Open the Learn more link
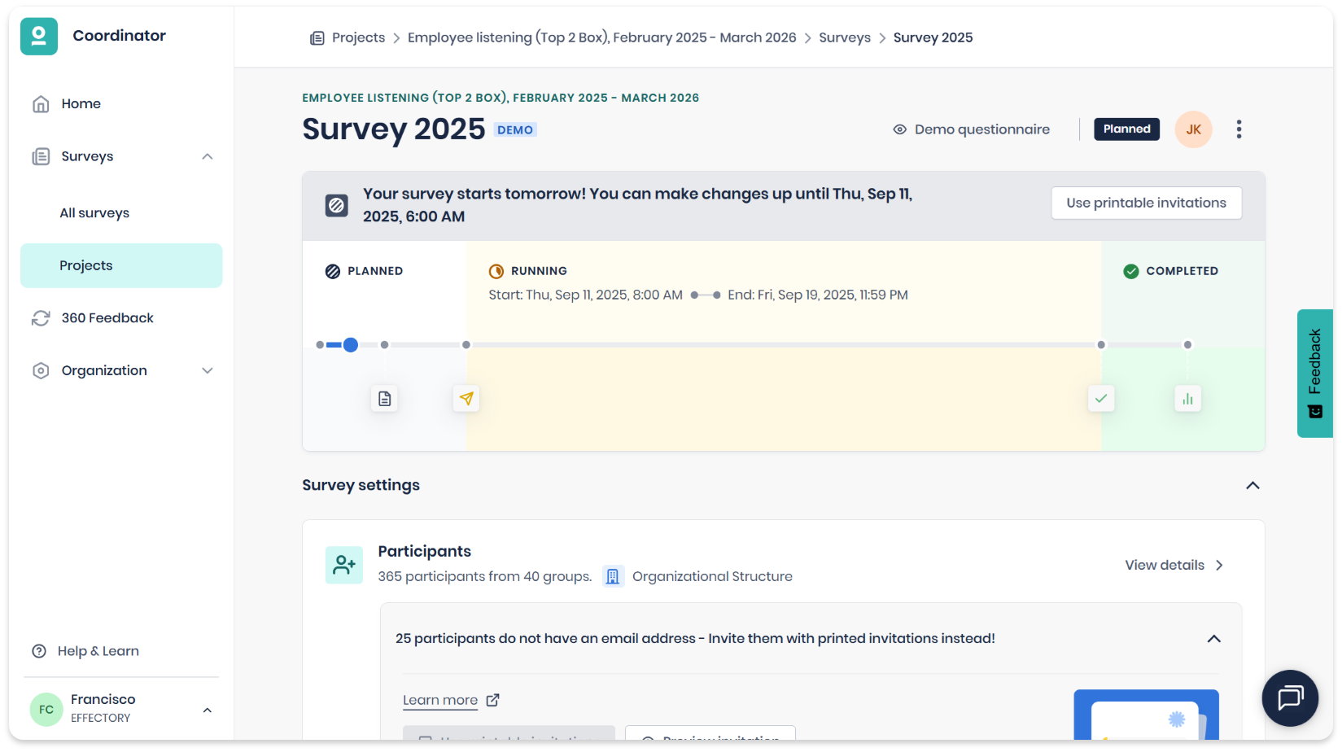The height and width of the screenshot is (752, 1342). (x=440, y=699)
